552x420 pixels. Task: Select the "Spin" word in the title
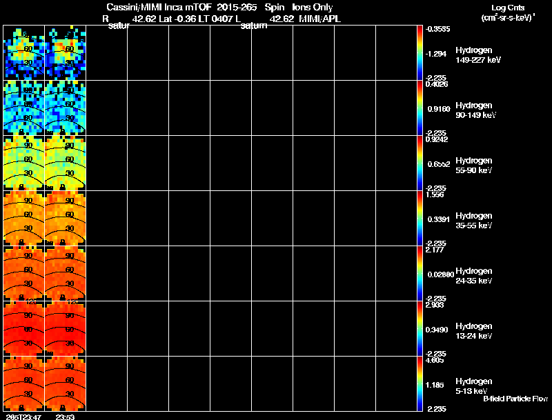pos(274,7)
